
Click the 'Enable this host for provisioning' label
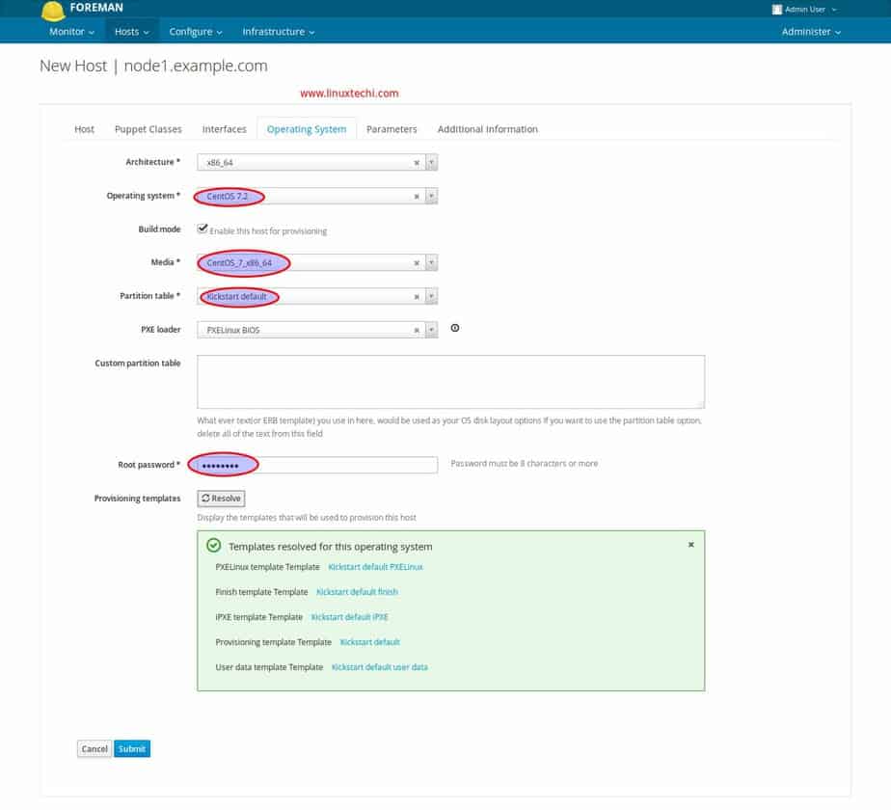(268, 230)
